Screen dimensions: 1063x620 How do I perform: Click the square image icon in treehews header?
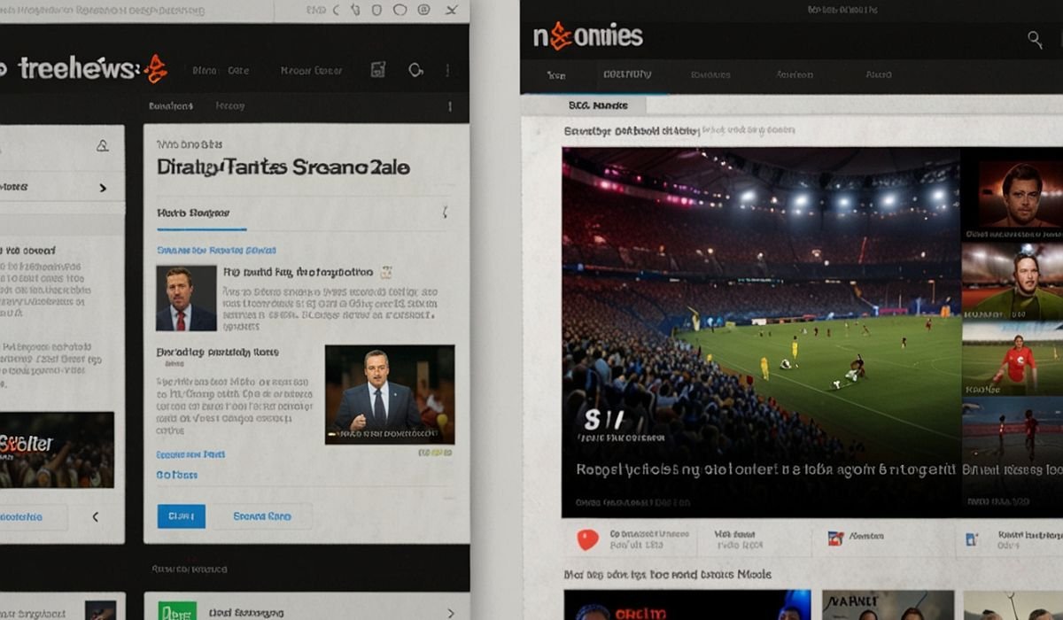click(x=378, y=70)
